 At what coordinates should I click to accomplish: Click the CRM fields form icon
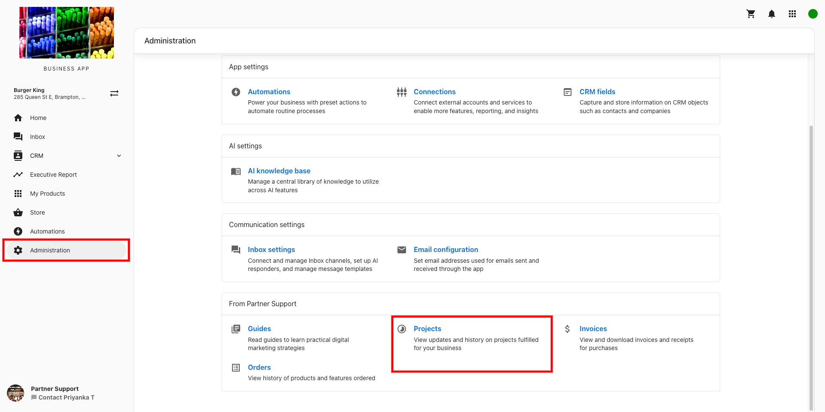click(x=568, y=92)
